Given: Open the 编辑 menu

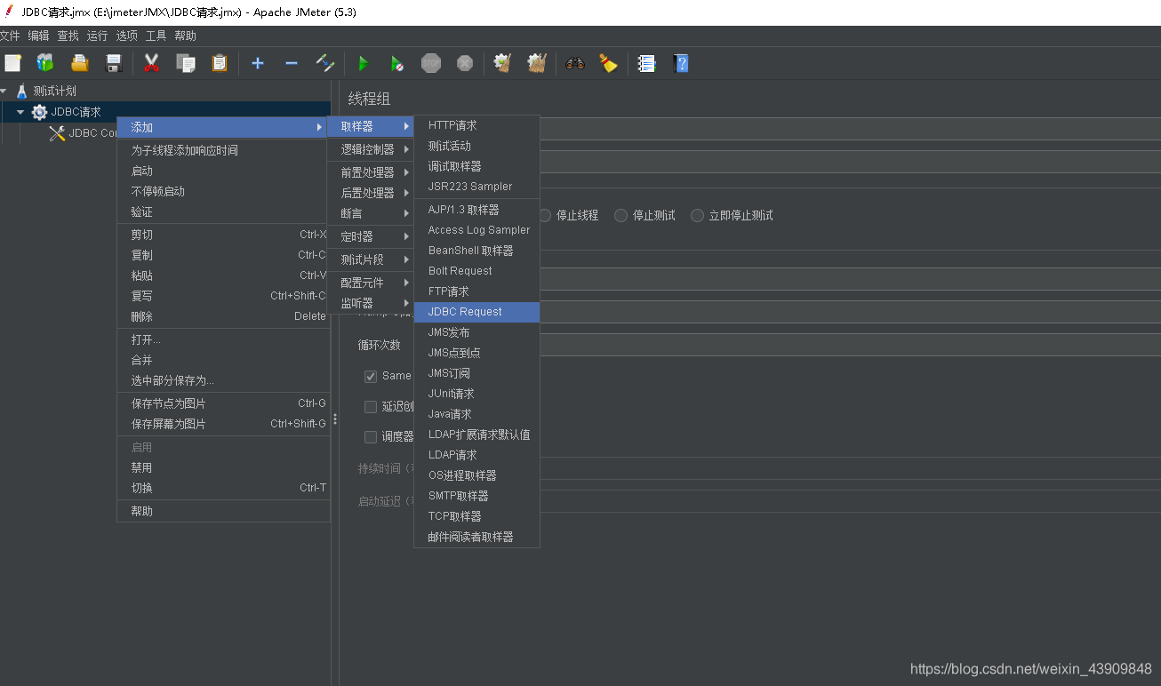Looking at the screenshot, I should click(x=38, y=36).
